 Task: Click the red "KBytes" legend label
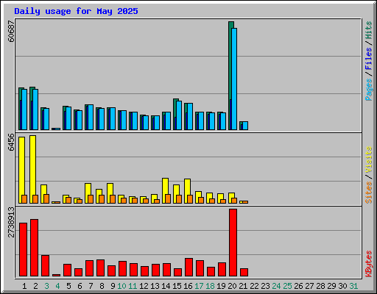(x=369, y=264)
